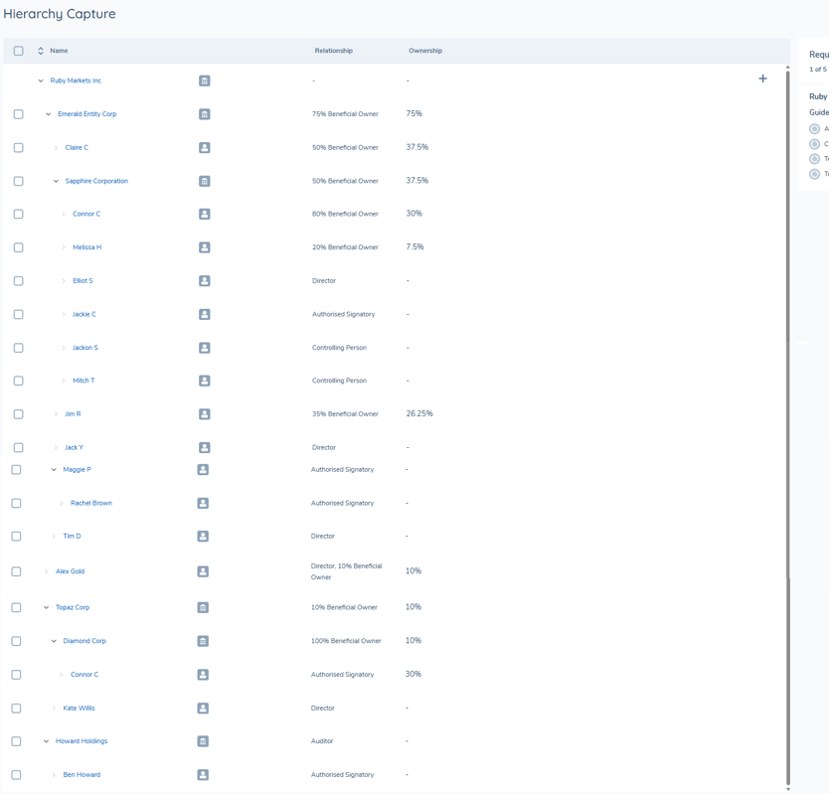Click the "Relationship" column header

point(333,51)
